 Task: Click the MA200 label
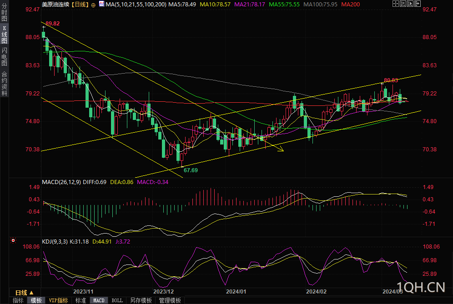[351, 5]
